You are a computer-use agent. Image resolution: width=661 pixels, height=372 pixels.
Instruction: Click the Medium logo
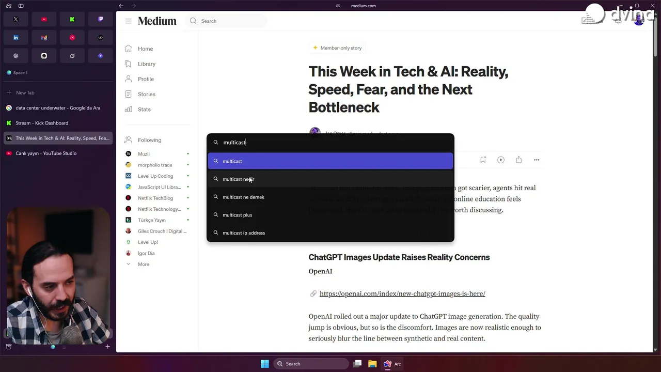pos(157,21)
